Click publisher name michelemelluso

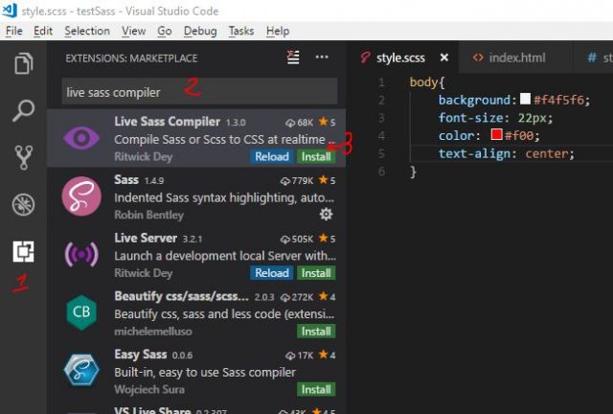click(x=153, y=332)
